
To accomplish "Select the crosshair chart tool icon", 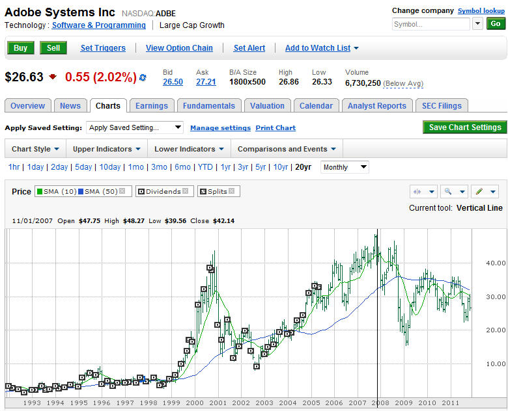I will point(417,192).
